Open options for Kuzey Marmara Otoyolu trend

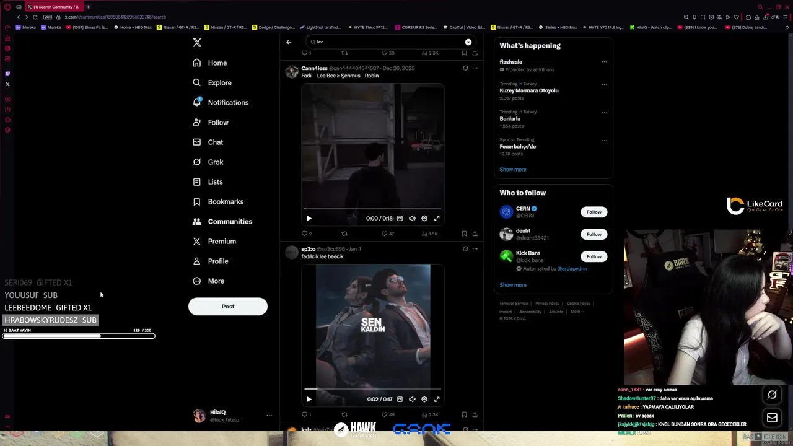click(604, 84)
